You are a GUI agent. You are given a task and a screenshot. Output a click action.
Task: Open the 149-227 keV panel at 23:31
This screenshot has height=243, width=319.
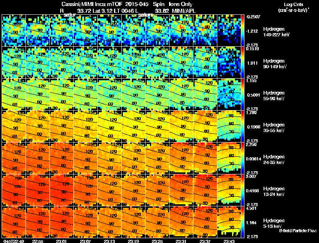pyautogui.click(x=181, y=31)
